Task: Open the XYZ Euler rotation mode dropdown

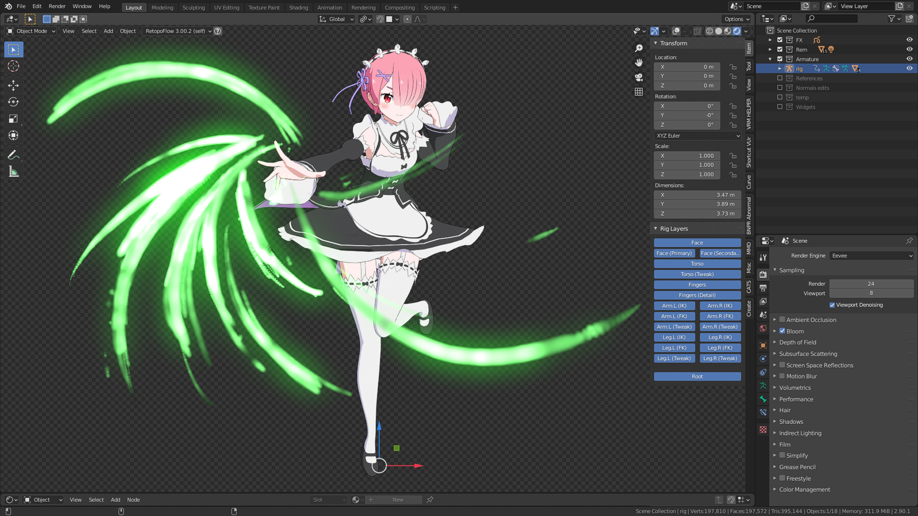Action: click(697, 136)
